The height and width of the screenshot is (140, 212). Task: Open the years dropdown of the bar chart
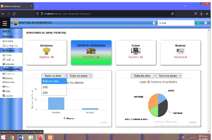(x=54, y=76)
